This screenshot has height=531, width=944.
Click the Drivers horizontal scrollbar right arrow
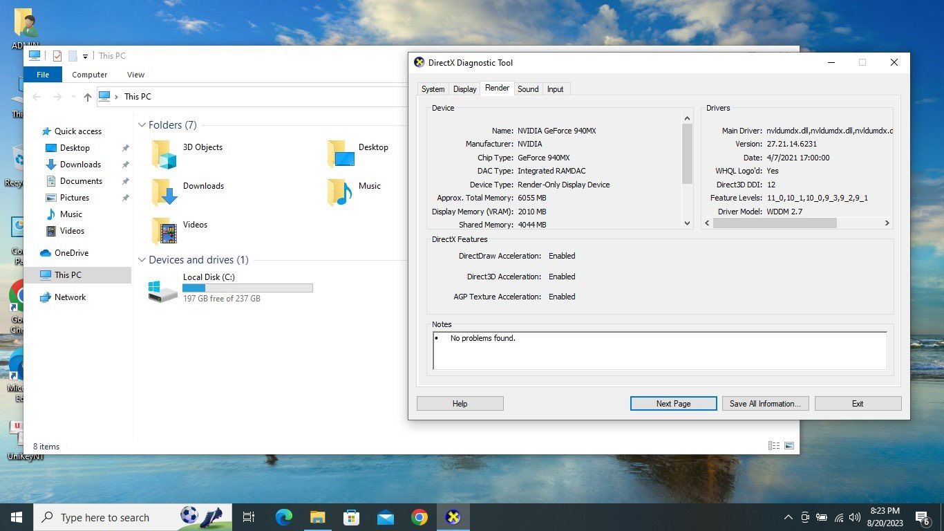(x=887, y=223)
